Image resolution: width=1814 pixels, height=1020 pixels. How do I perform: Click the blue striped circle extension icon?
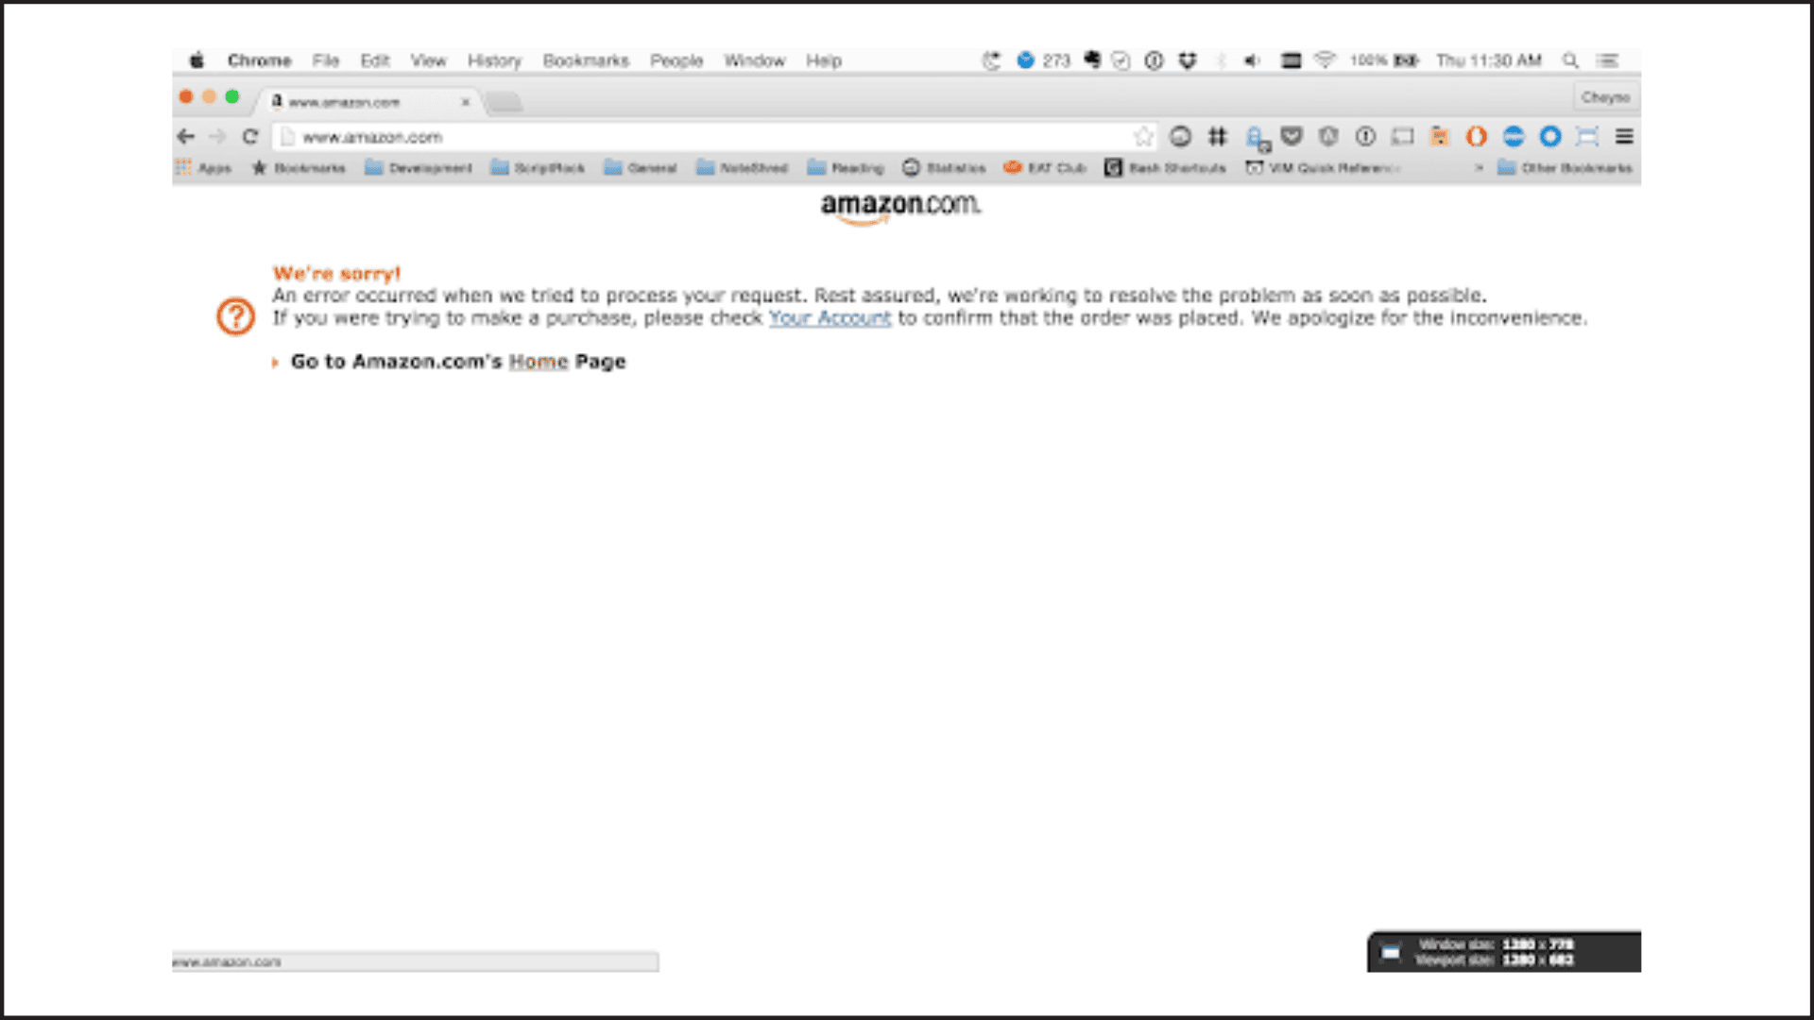click(1514, 137)
